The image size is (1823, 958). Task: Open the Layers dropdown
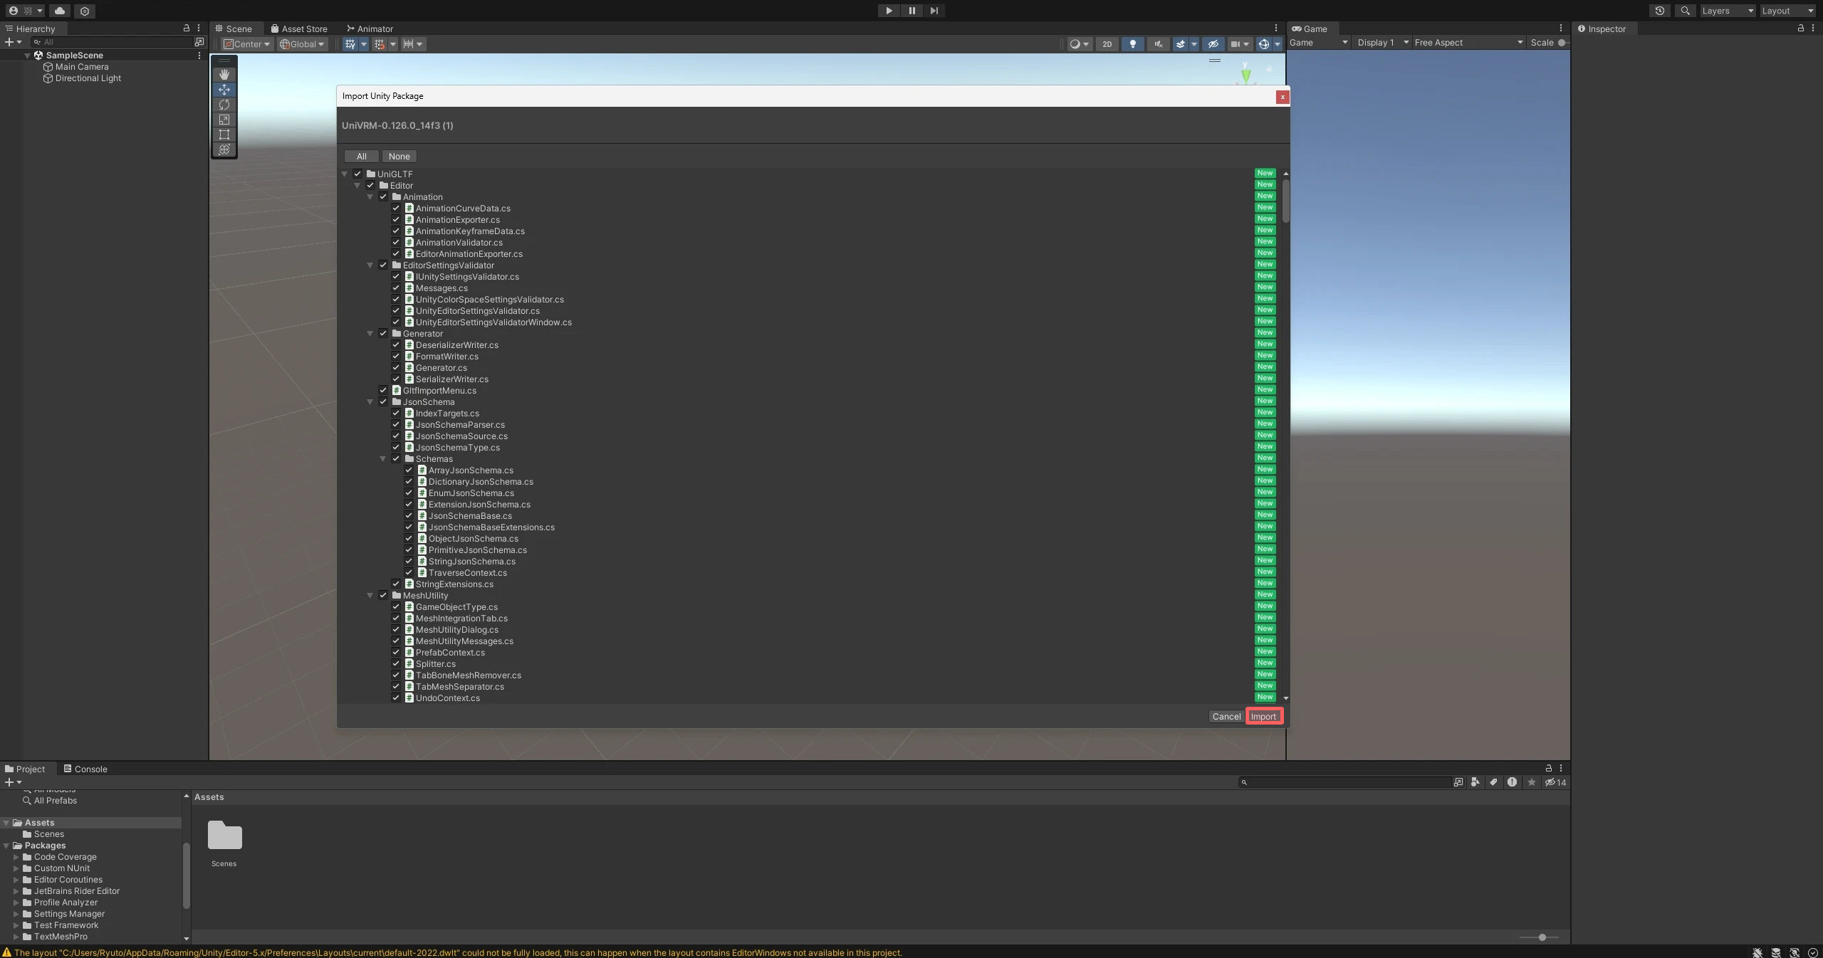coord(1727,11)
